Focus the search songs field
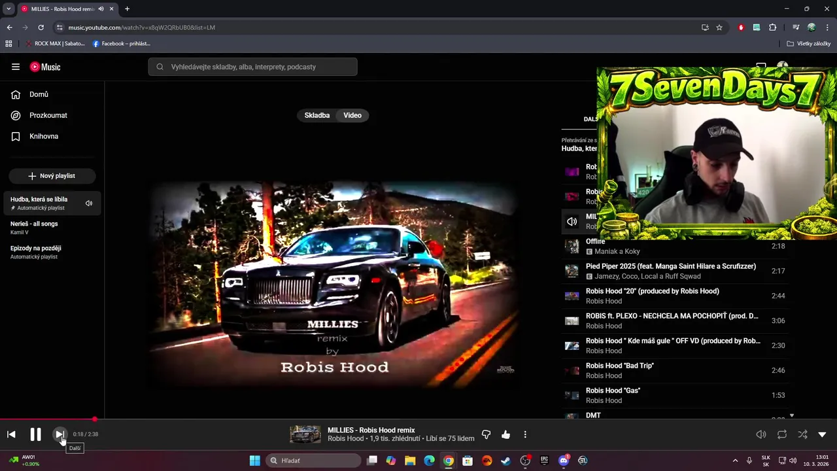Screen dimensions: 837x471 [252, 67]
